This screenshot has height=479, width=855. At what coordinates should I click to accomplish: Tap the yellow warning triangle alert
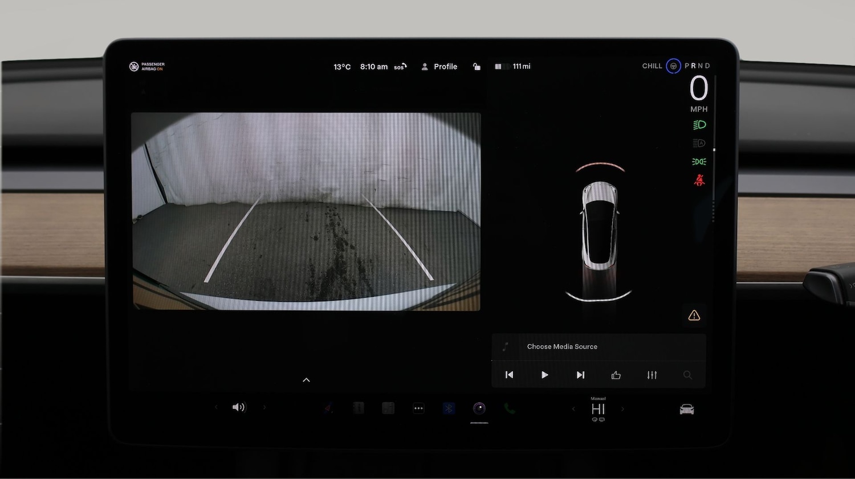point(694,315)
